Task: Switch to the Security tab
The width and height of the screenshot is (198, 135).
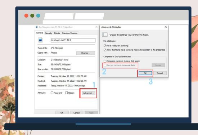Action: point(49,33)
